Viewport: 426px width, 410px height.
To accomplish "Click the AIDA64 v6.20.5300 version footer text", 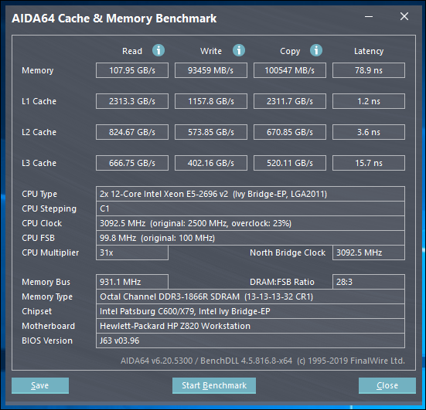I will (263, 361).
